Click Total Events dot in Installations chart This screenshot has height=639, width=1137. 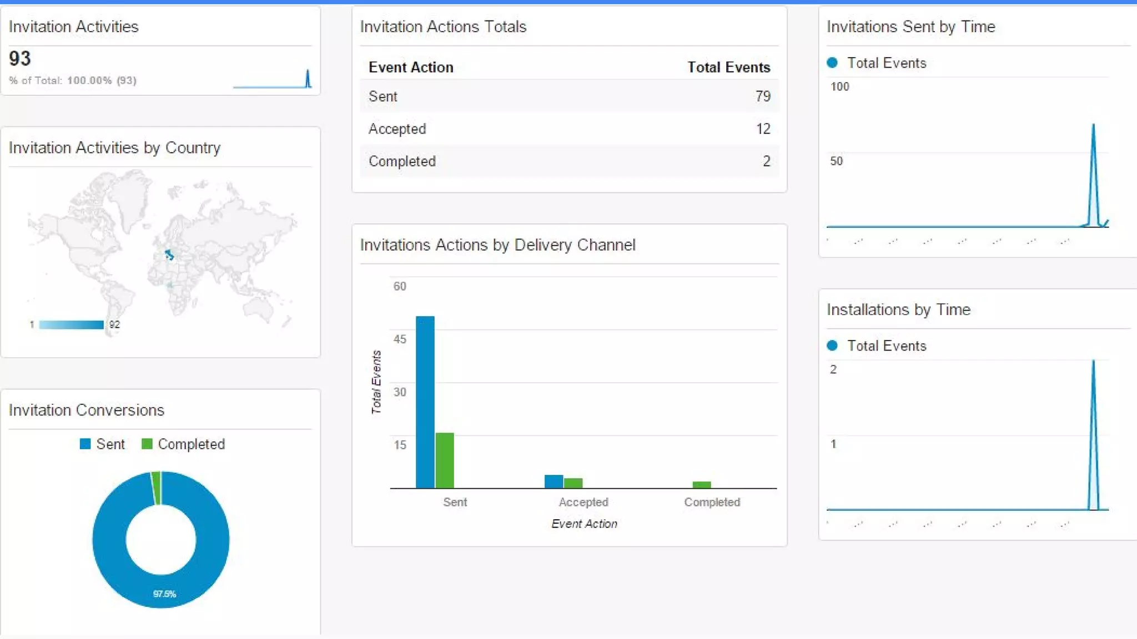pos(832,346)
